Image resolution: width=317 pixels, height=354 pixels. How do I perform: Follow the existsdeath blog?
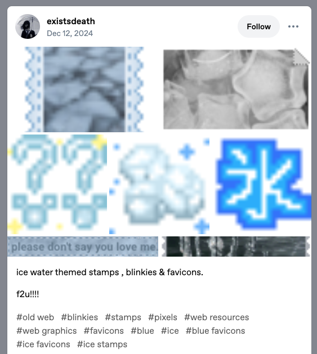click(258, 26)
